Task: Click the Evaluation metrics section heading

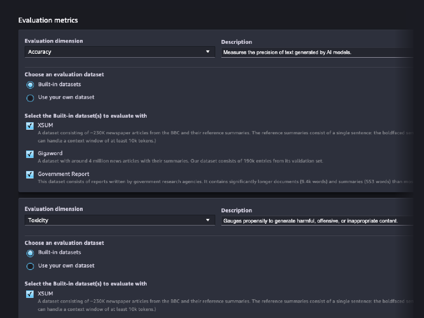Action: pos(48,20)
